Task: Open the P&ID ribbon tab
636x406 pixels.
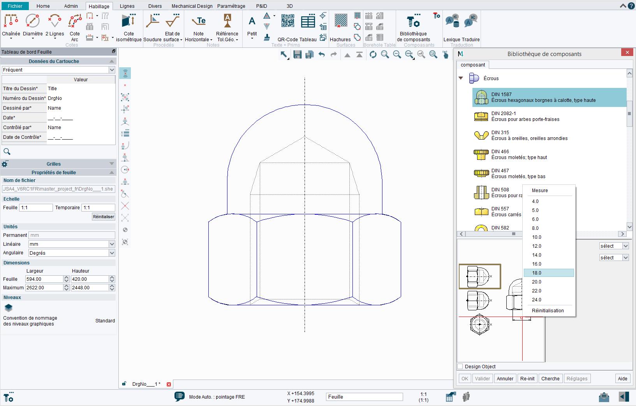Action: (x=262, y=6)
